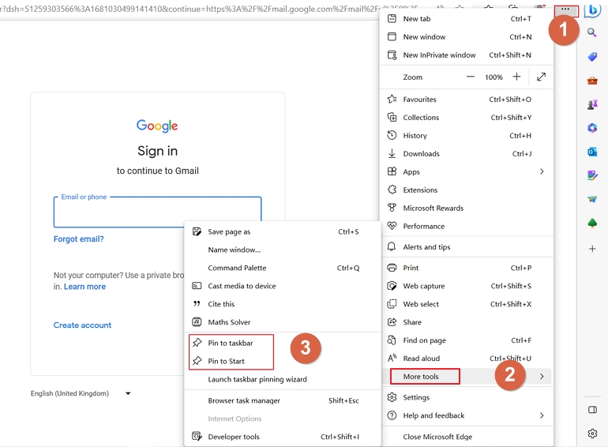
Task: Open Settings from the Edge menu
Action: pos(467,397)
